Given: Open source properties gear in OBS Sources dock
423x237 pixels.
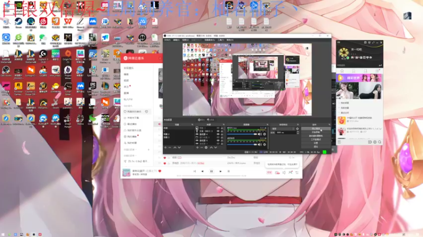Looking at the screenshot, I should [x=206, y=147].
